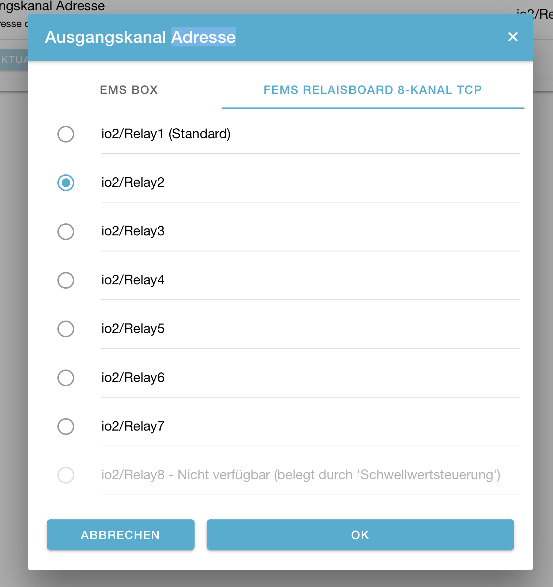This screenshot has width=553, height=587.
Task: Click the io2/Relay8 Nicht verfügbar label
Action: click(301, 475)
